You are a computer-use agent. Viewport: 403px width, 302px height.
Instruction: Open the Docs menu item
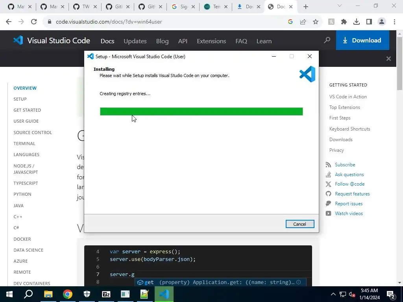coord(107,41)
